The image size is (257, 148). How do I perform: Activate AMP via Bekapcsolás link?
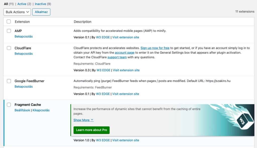pyautogui.click(x=24, y=36)
